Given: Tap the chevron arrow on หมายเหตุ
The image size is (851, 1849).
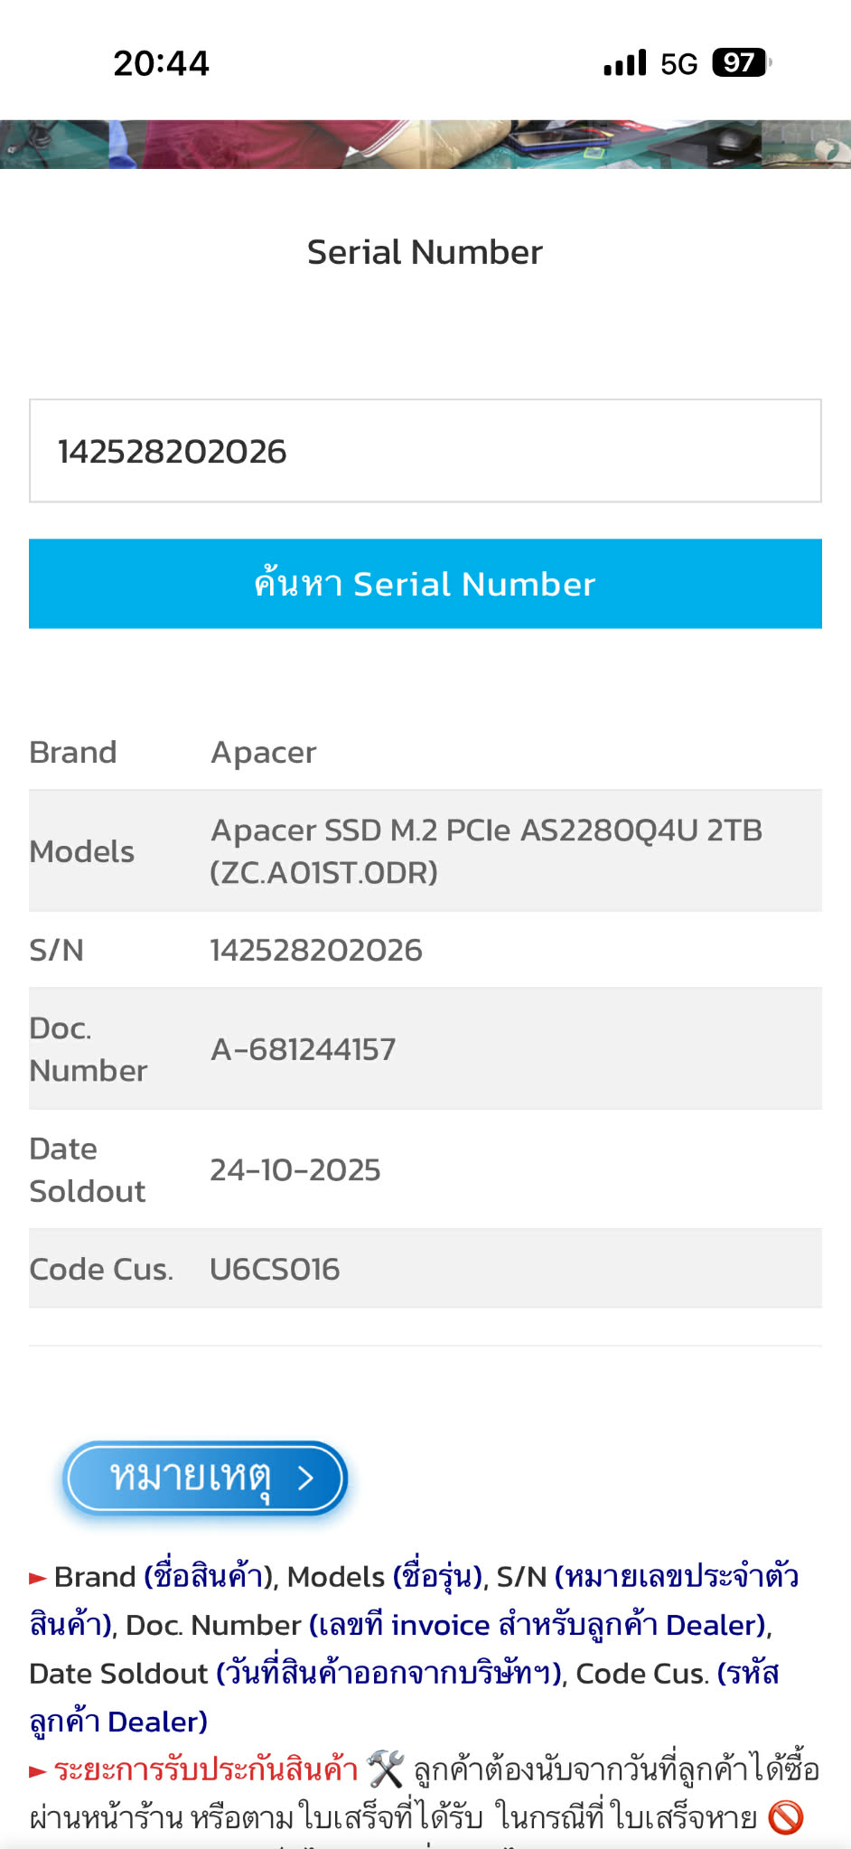Looking at the screenshot, I should pyautogui.click(x=306, y=1478).
